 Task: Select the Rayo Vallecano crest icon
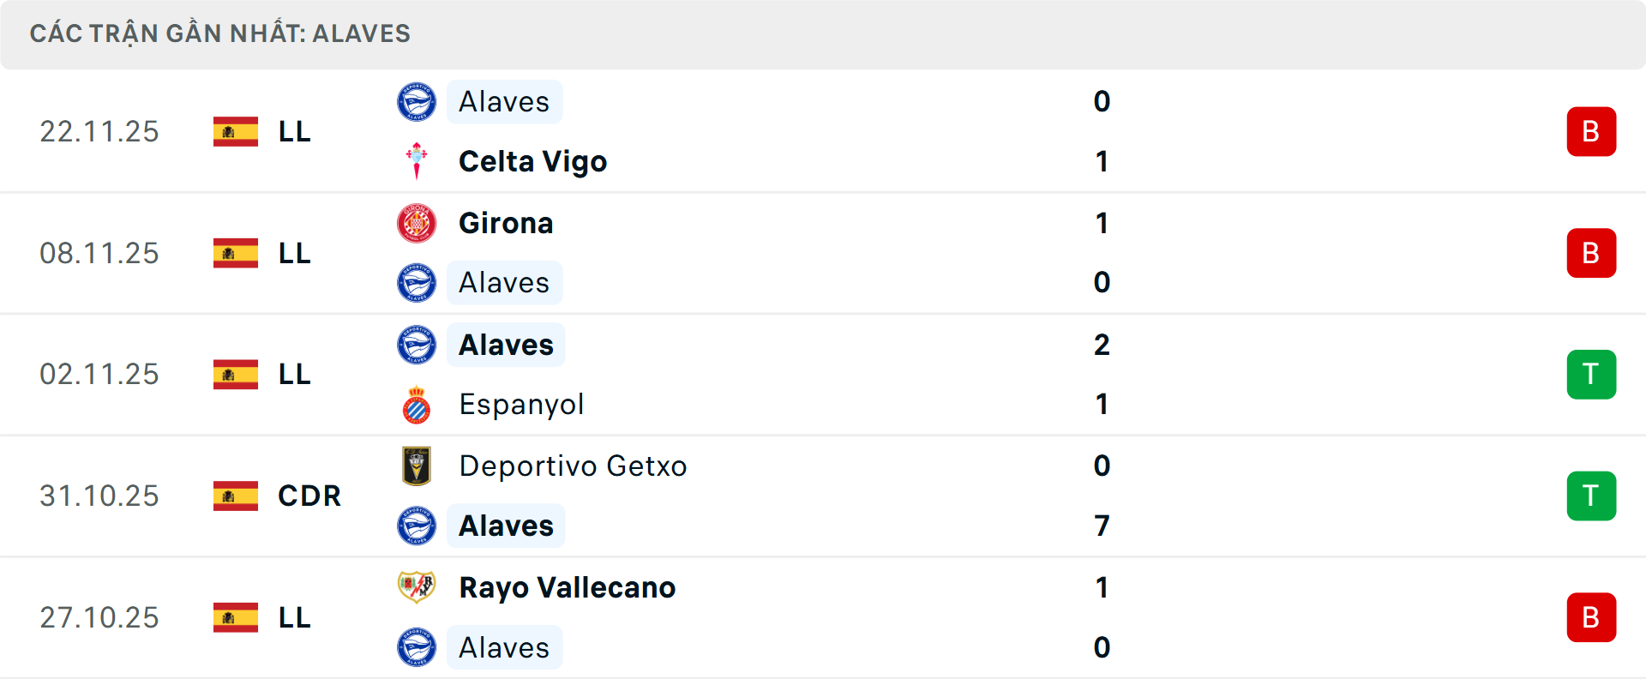coord(418,588)
